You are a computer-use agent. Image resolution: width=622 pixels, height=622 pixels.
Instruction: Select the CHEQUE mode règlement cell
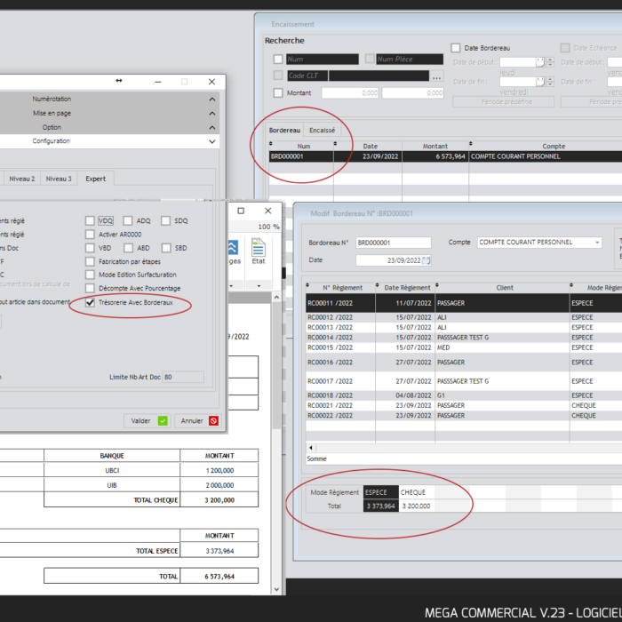[x=417, y=492]
